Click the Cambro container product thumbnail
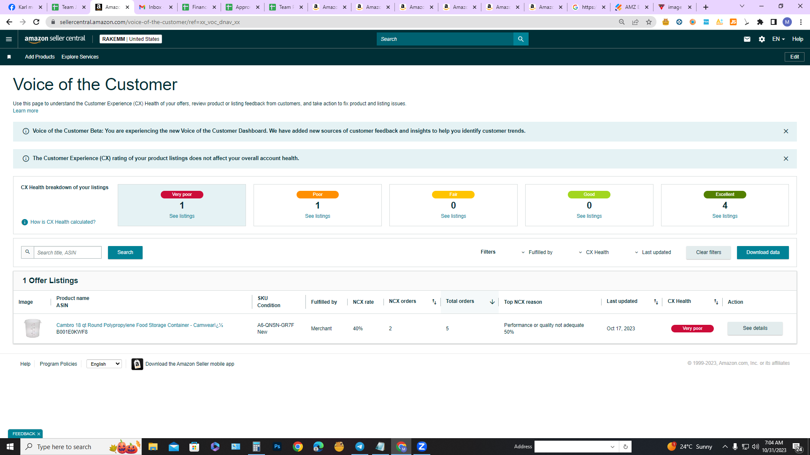Screen dimensions: 810x455 click(32, 328)
